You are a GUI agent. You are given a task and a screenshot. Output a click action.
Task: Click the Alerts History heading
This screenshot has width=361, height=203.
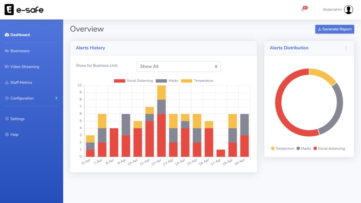(x=90, y=48)
